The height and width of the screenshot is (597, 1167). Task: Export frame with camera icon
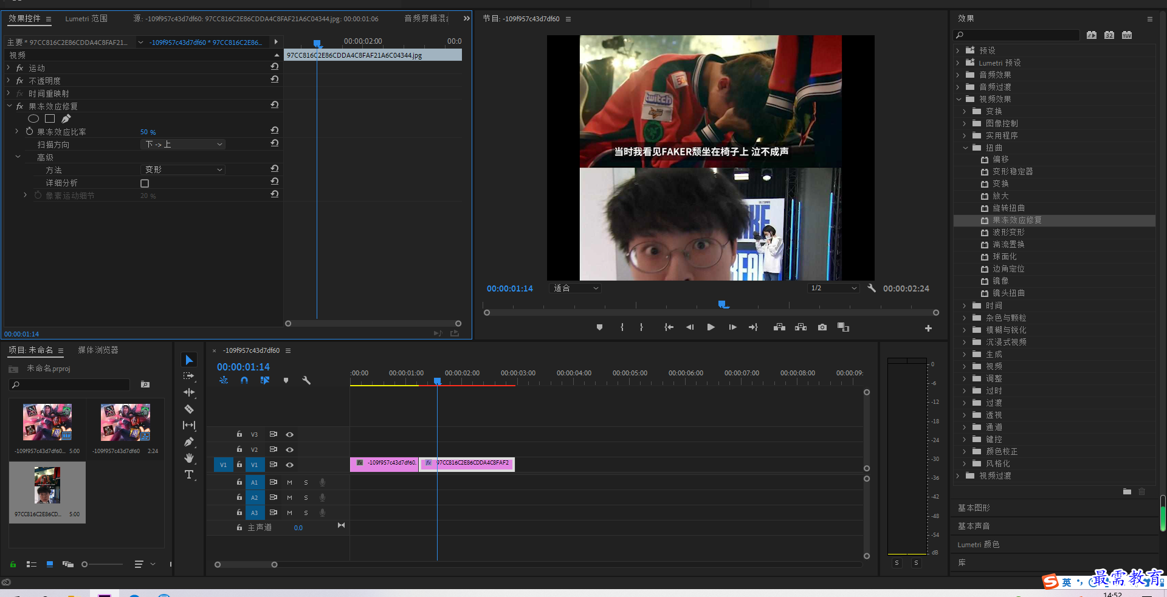(x=822, y=327)
